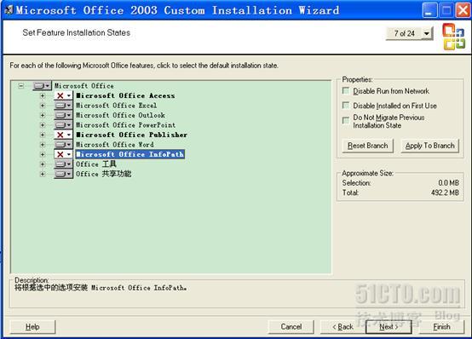Click the red X state icon beside Access
Screen dimensions: 472x339
pos(64,95)
